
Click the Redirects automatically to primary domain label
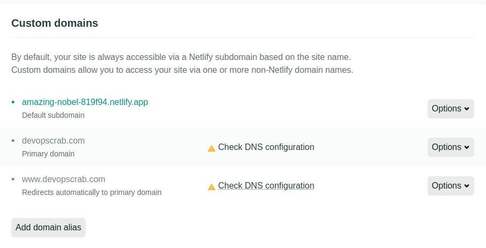(92, 192)
